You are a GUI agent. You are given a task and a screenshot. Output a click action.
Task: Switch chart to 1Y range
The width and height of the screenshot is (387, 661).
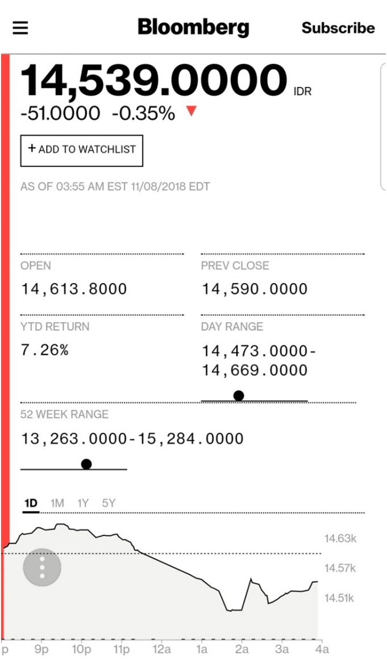click(x=83, y=503)
